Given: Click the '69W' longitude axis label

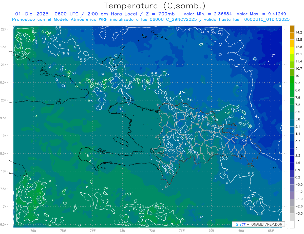Looking at the screenshot, I should 241,231.
